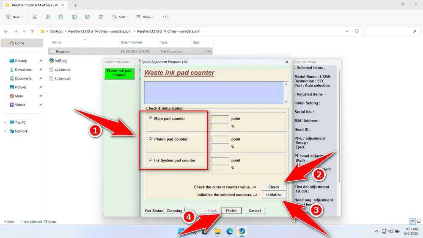This screenshot has width=423, height=238.
Task: Expand the This PC tree node
Action: [x=5, y=122]
